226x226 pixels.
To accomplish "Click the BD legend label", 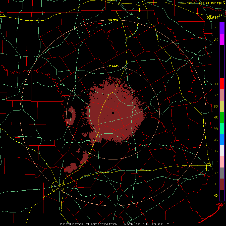I will tap(215, 106).
